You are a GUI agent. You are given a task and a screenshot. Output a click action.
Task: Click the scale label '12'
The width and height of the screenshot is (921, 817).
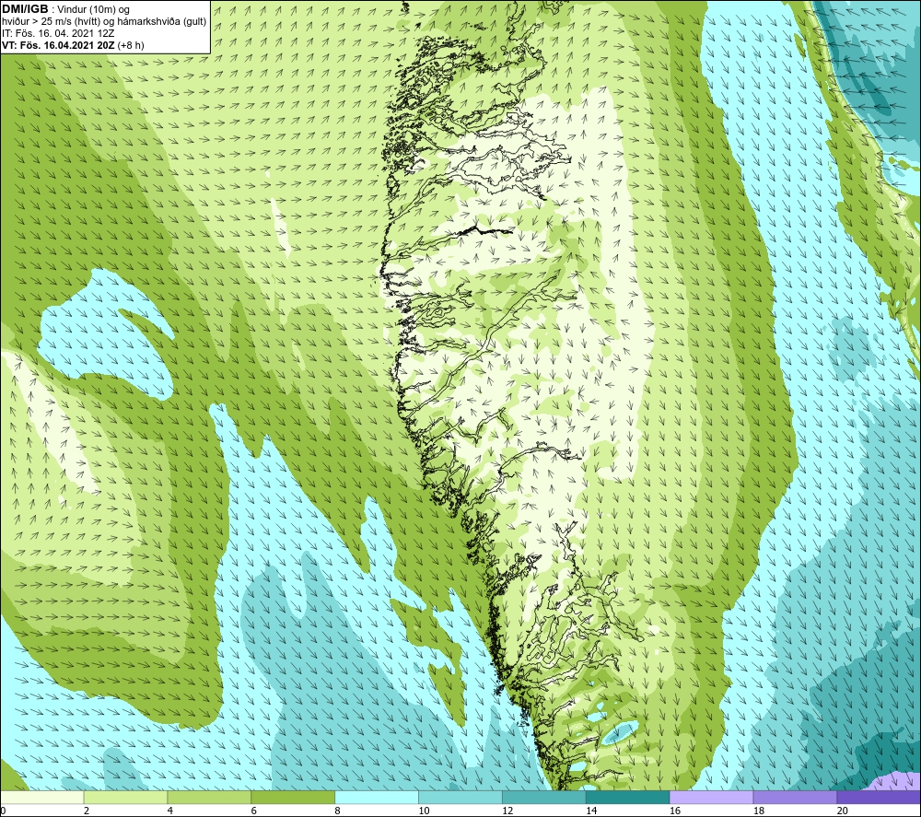coord(507,811)
